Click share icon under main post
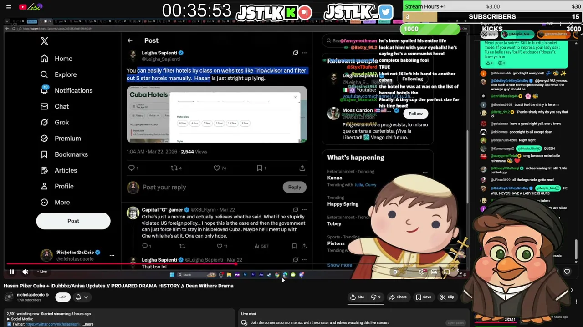Image resolution: width=583 pixels, height=327 pixels. click(302, 168)
